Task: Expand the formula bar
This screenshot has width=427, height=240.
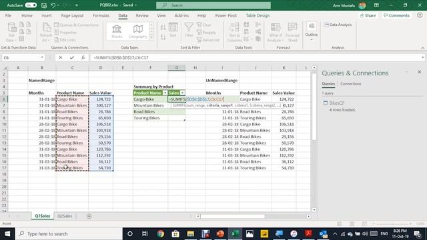Action: coord(422,57)
